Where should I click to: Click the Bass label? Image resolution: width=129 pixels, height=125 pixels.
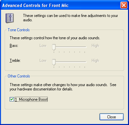pos(14,46)
